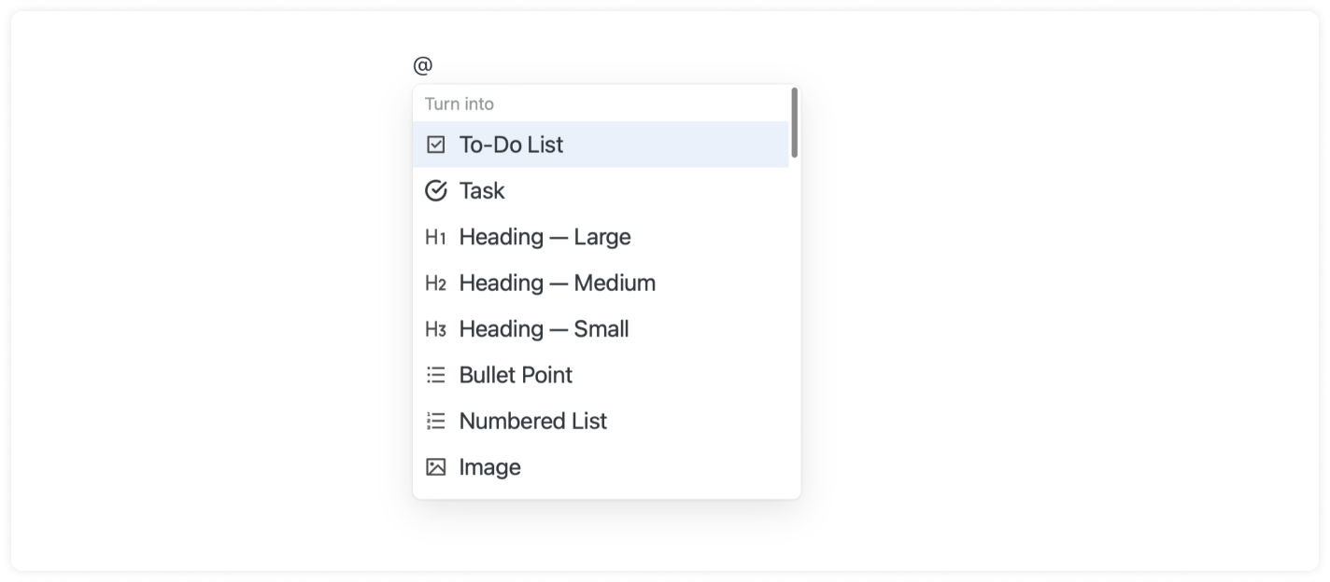
Task: Click the Turn into menu scrollbar thumb
Action: click(794, 122)
